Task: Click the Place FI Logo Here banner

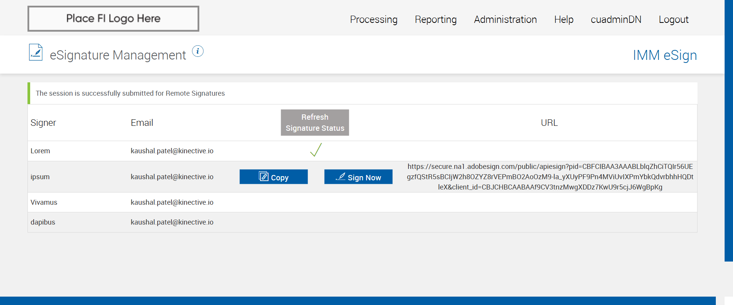Action: [x=113, y=19]
